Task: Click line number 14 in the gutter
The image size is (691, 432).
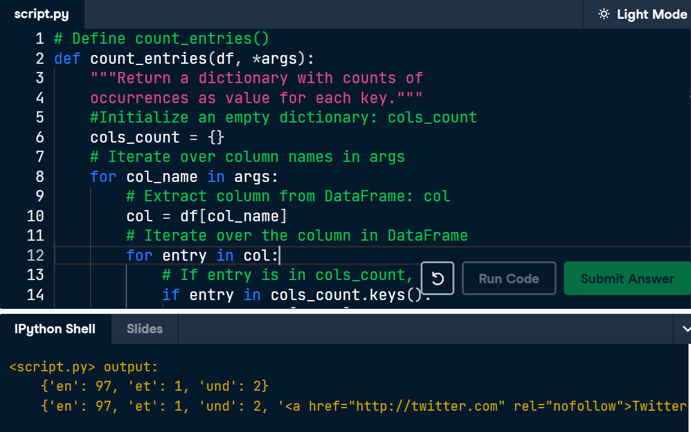Action: pyautogui.click(x=35, y=294)
